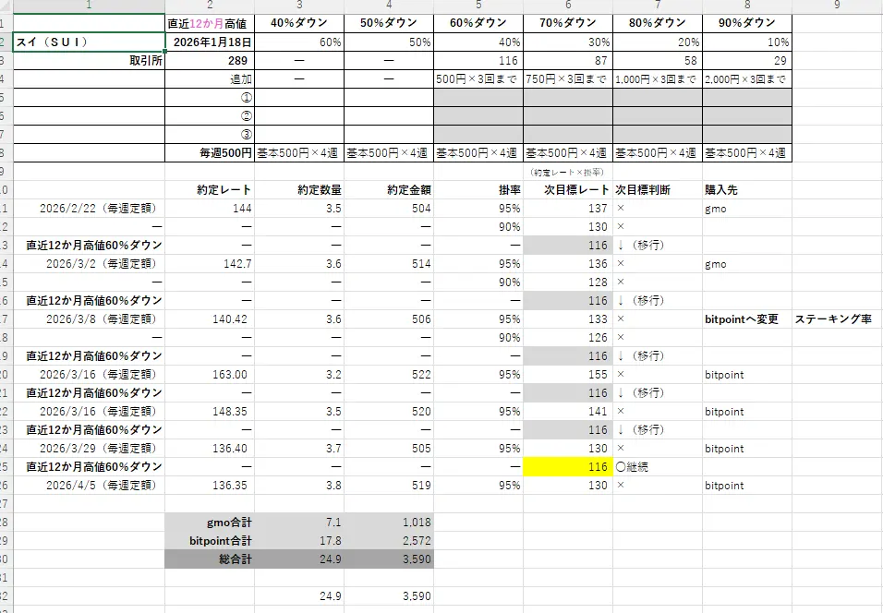883x613 pixels.
Task: Click column header 6
Action: 567,7
